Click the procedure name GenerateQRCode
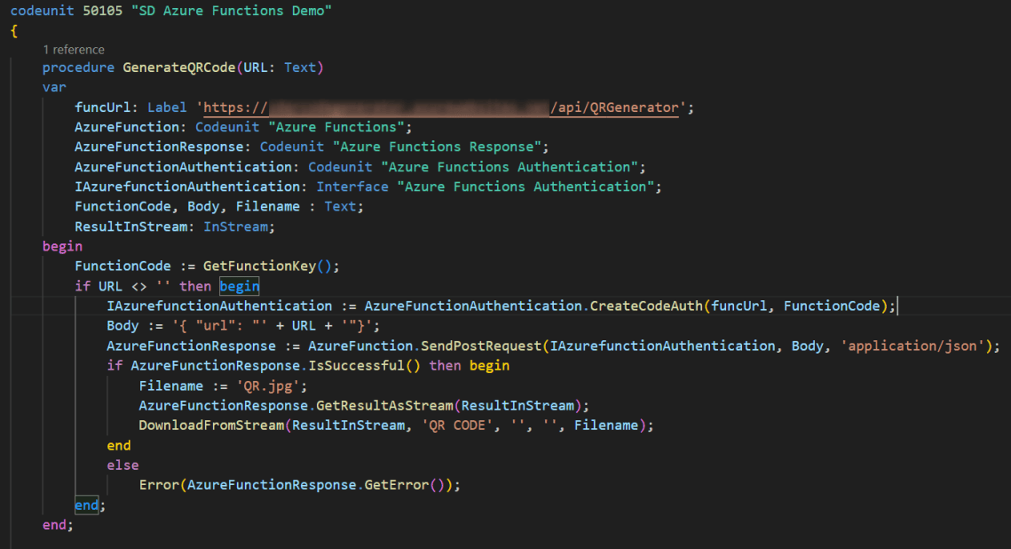 tap(179, 68)
